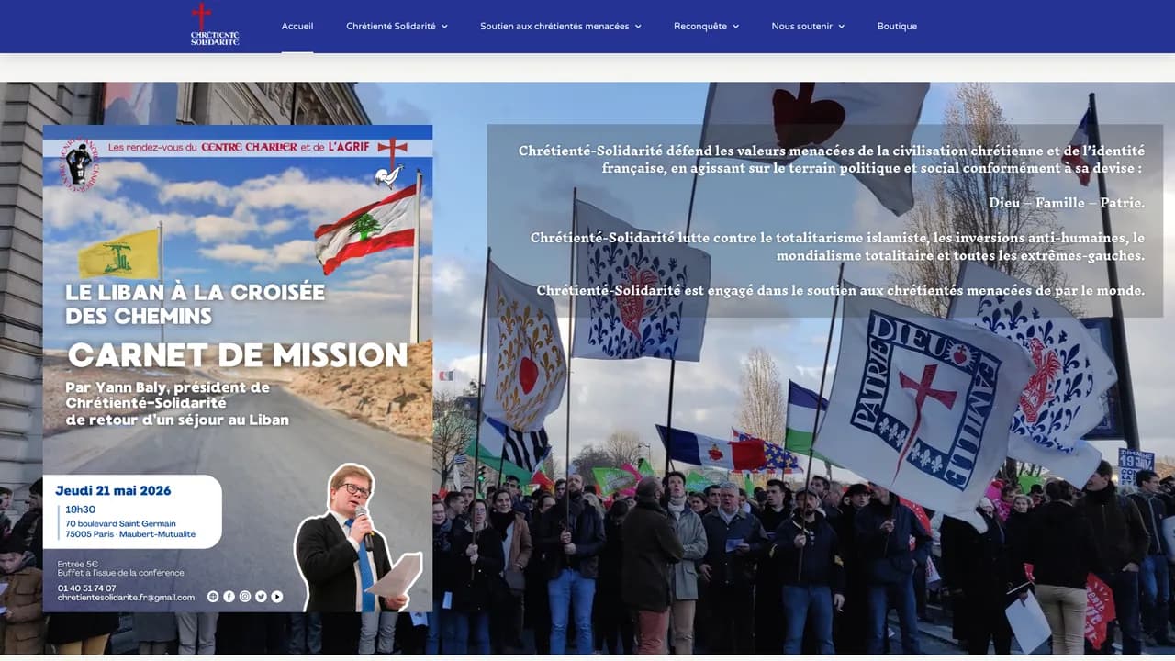Screen dimensions: 1175x661
Task: Click the 'Entrée 5€' text
Action: point(77,563)
